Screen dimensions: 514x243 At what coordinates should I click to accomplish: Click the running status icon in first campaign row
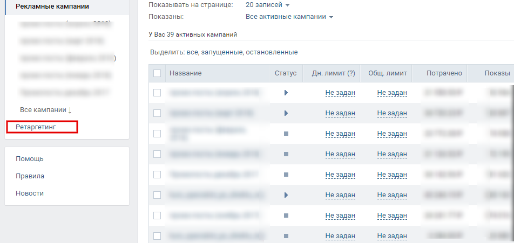[x=286, y=93]
